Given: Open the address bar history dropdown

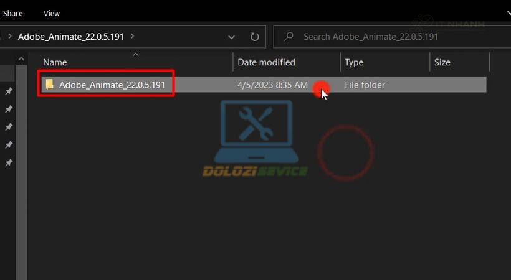Looking at the screenshot, I should click(x=231, y=37).
